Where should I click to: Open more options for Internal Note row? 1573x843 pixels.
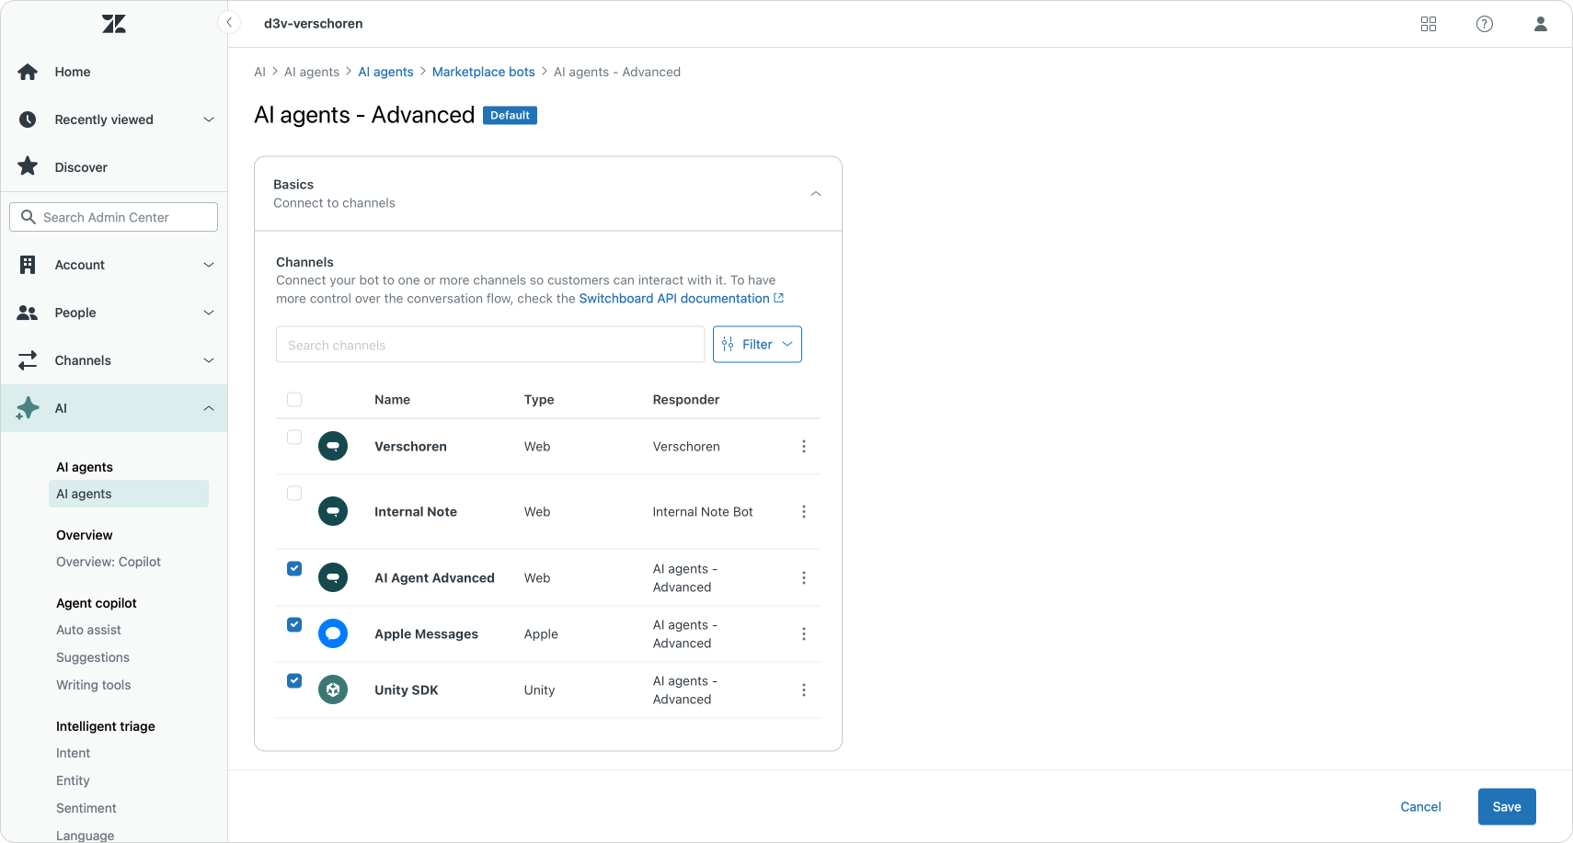(x=804, y=511)
